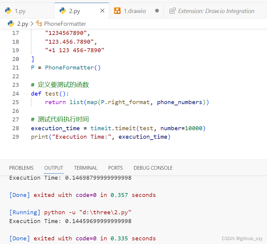Click line number 21 in gutter
The height and width of the screenshot is (244, 267).
click(15, 68)
